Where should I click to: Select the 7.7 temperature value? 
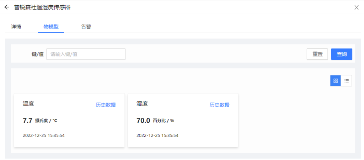coord(27,121)
